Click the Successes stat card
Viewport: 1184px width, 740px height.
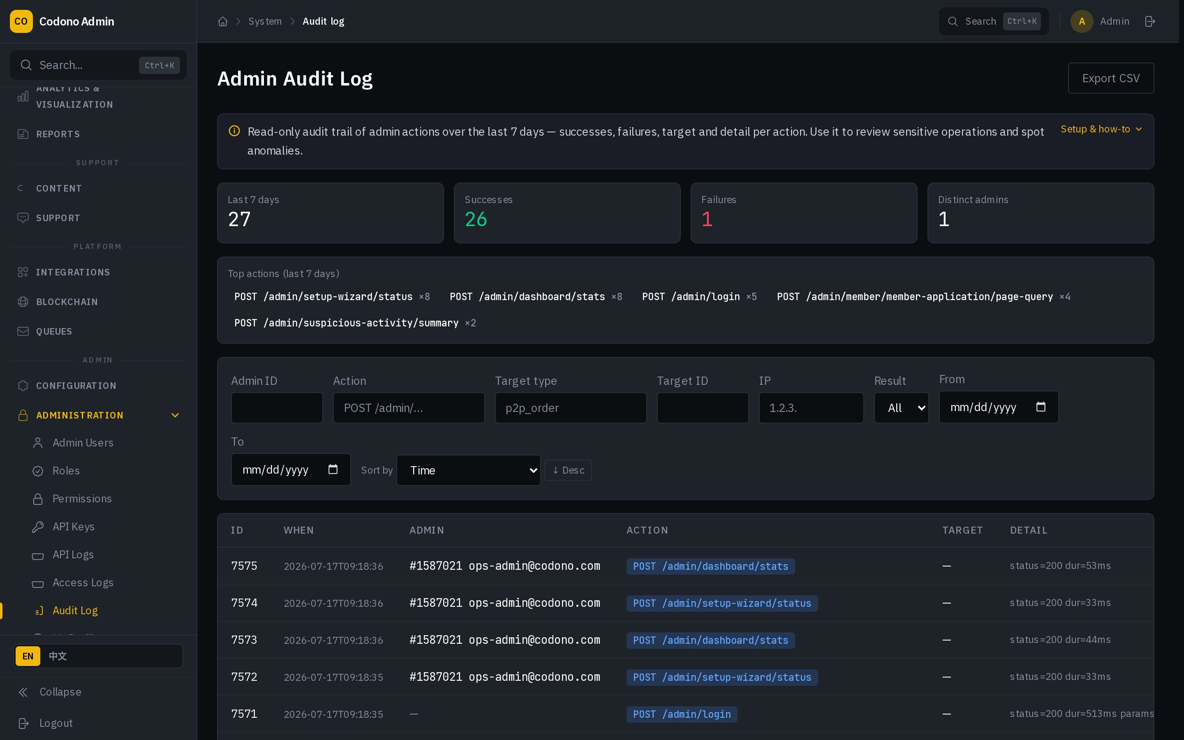[x=567, y=213]
